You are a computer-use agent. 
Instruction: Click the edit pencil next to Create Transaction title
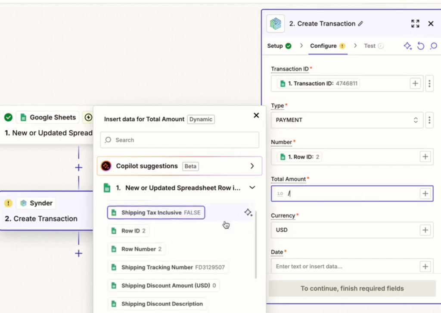coord(360,24)
